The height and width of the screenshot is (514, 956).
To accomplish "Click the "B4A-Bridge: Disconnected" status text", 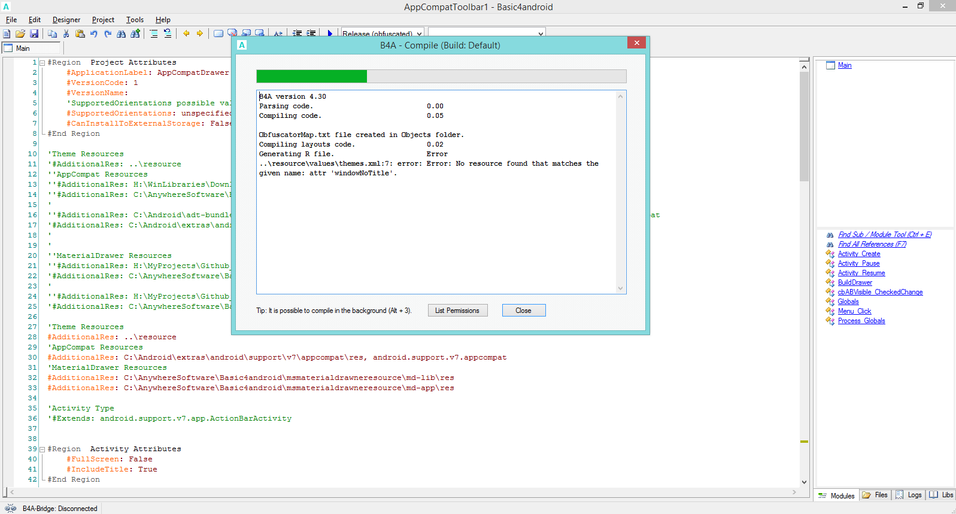I will coord(60,509).
